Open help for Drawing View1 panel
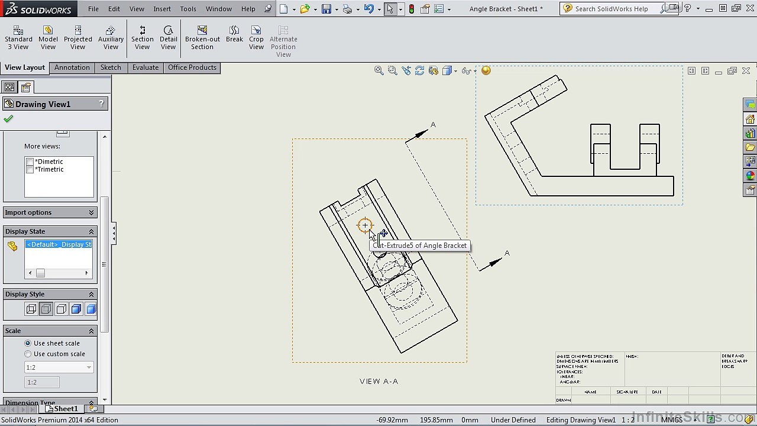 (x=101, y=104)
